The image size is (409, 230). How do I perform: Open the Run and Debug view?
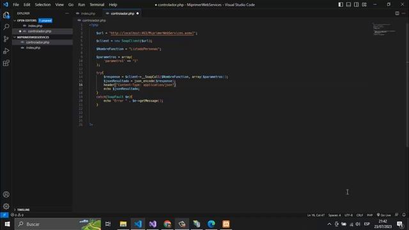coord(6,51)
